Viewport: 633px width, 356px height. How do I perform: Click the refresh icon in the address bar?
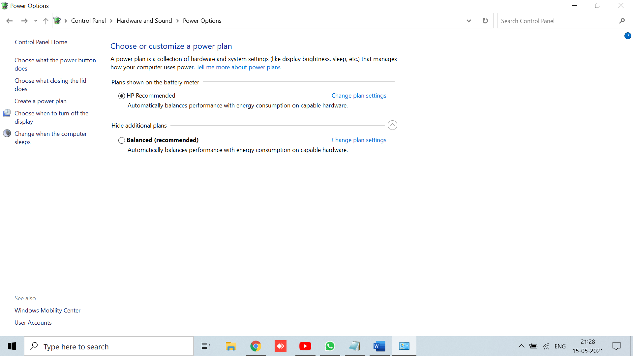click(x=485, y=20)
